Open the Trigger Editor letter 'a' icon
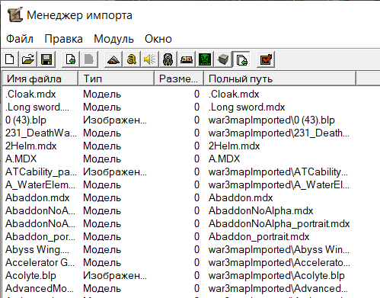Viewport: 380px width, 298px height. tap(132, 59)
